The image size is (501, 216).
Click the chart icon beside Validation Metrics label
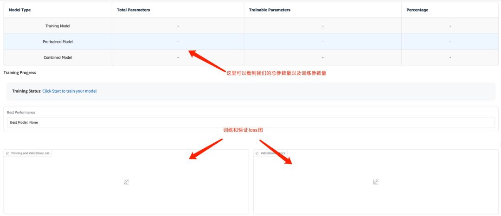tap(257, 153)
